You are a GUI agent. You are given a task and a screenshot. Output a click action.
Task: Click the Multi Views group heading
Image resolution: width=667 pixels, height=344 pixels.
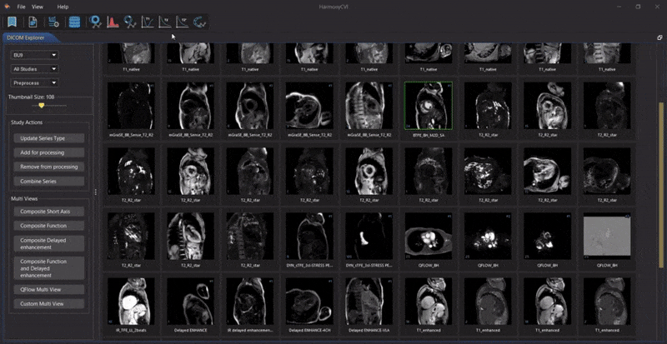point(24,198)
